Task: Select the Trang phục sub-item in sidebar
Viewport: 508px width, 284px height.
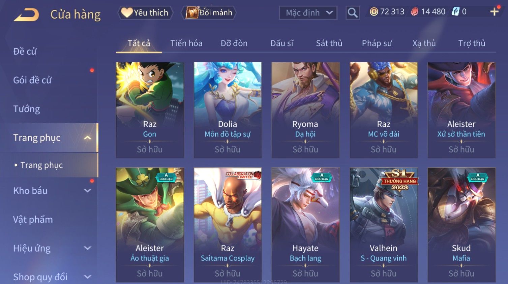Action: click(x=41, y=165)
